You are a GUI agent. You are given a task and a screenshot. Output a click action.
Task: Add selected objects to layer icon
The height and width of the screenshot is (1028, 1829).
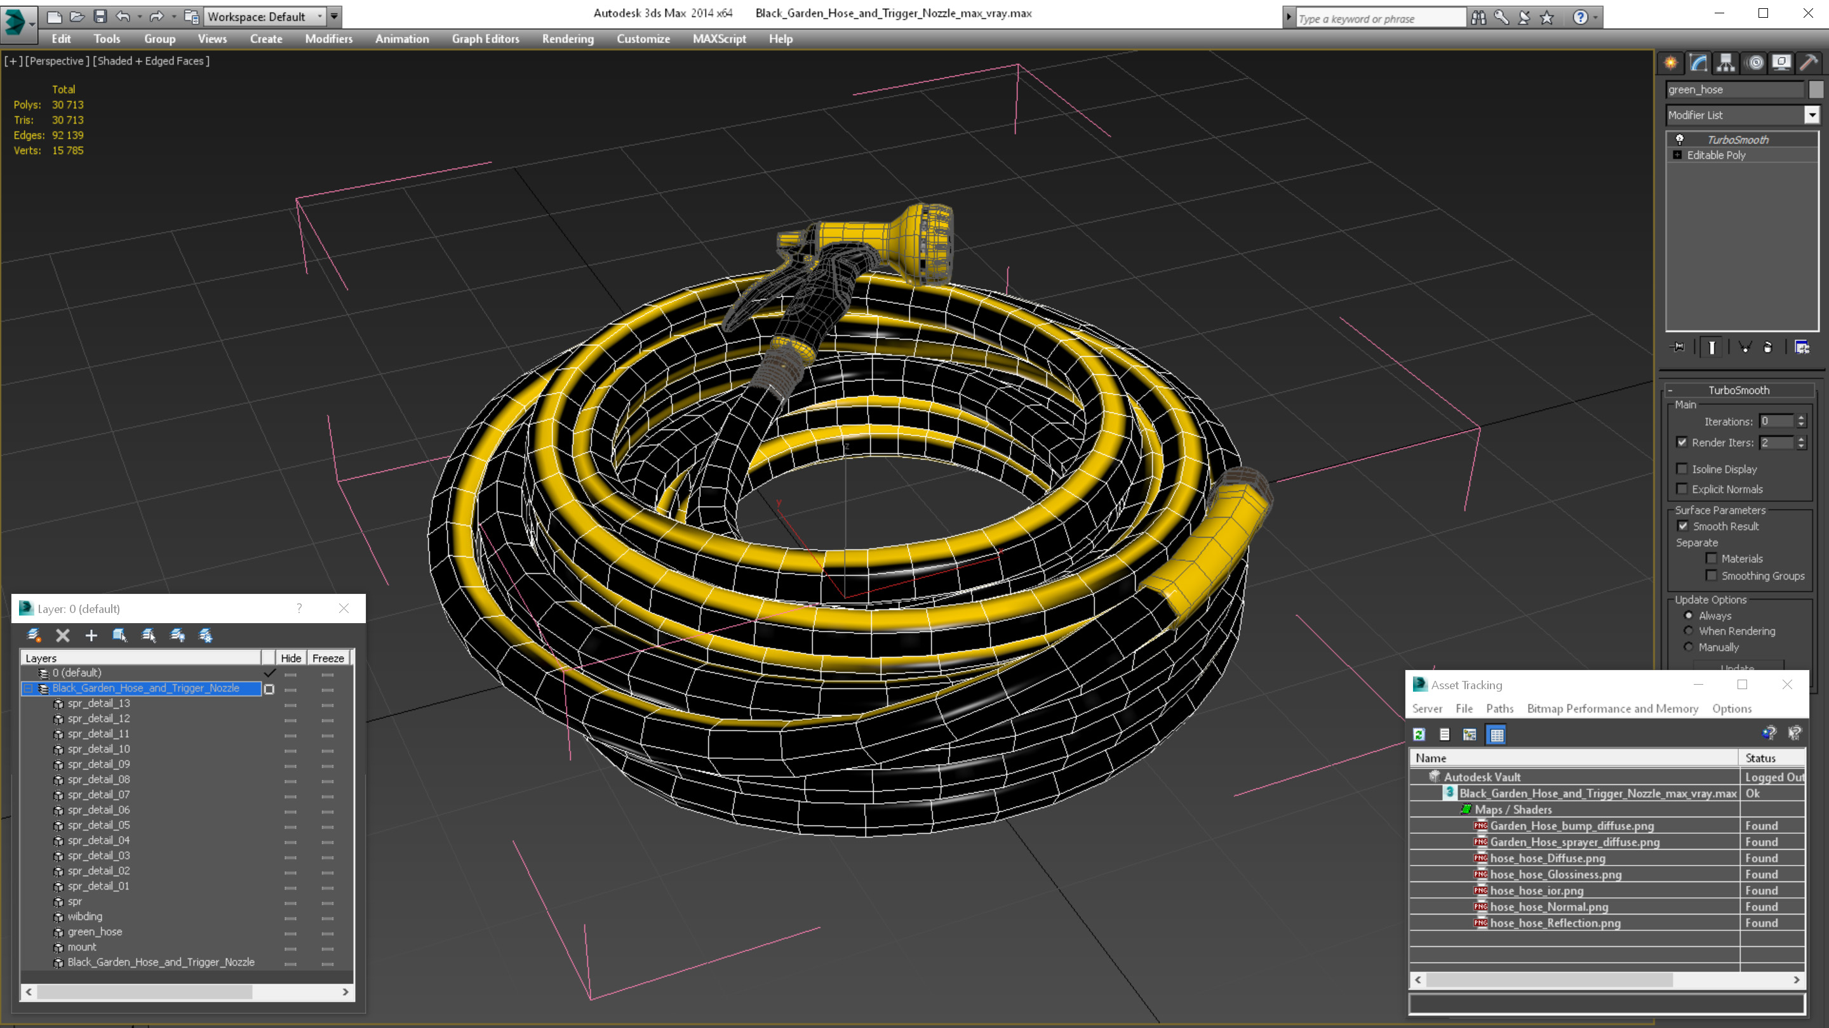point(91,635)
